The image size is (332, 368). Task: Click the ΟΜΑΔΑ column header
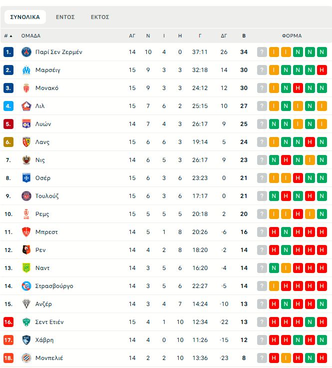click(31, 36)
